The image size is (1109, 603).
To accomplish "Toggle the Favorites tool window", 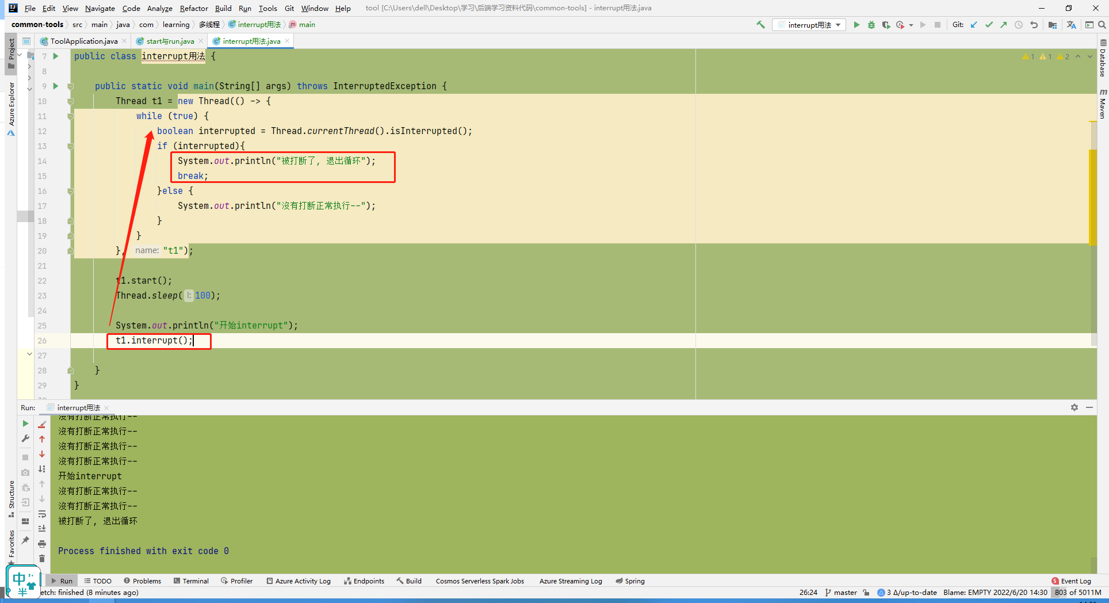I will (11, 547).
